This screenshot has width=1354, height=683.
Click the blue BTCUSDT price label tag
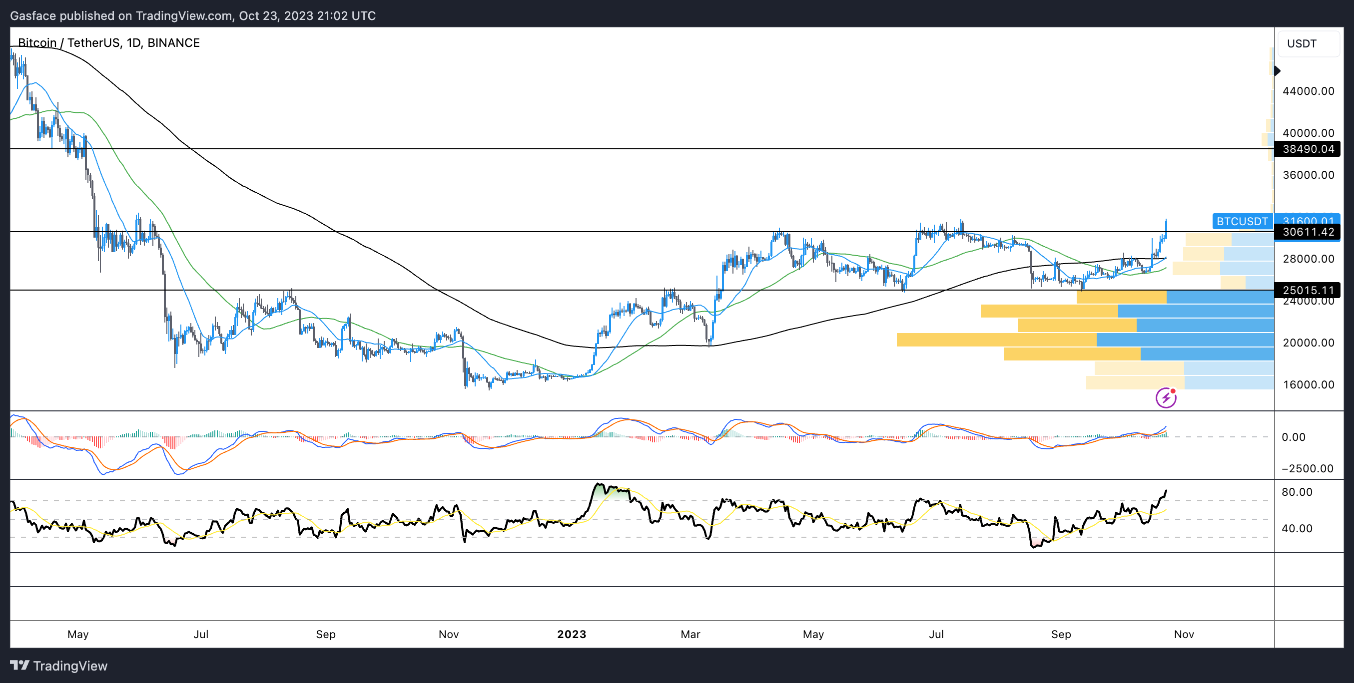coord(1242,221)
